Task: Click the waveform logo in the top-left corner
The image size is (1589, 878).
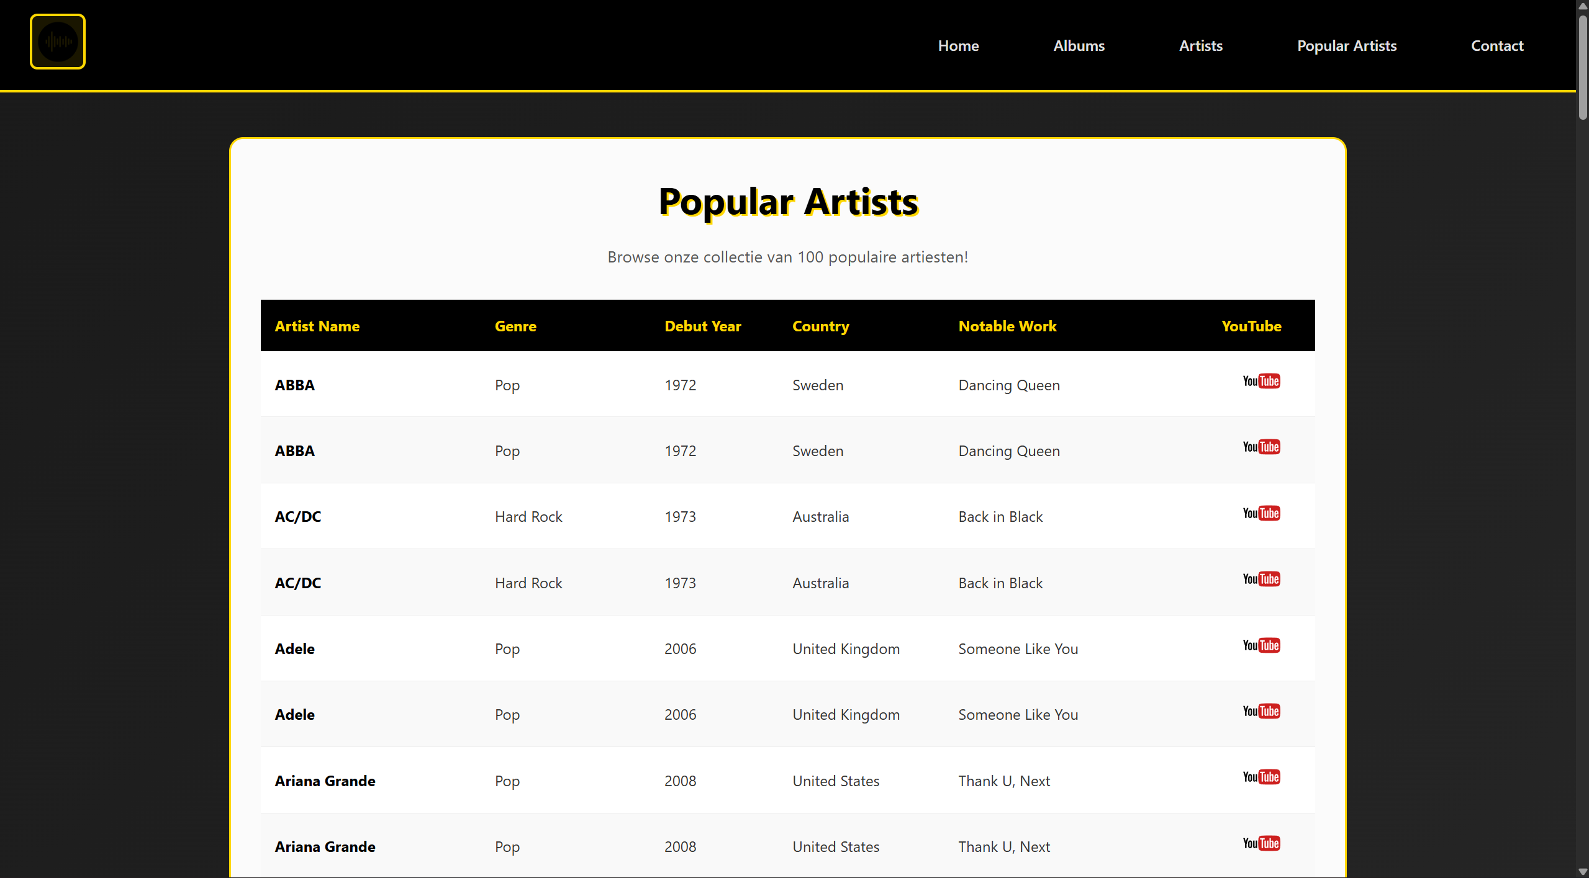Action: 57,41
